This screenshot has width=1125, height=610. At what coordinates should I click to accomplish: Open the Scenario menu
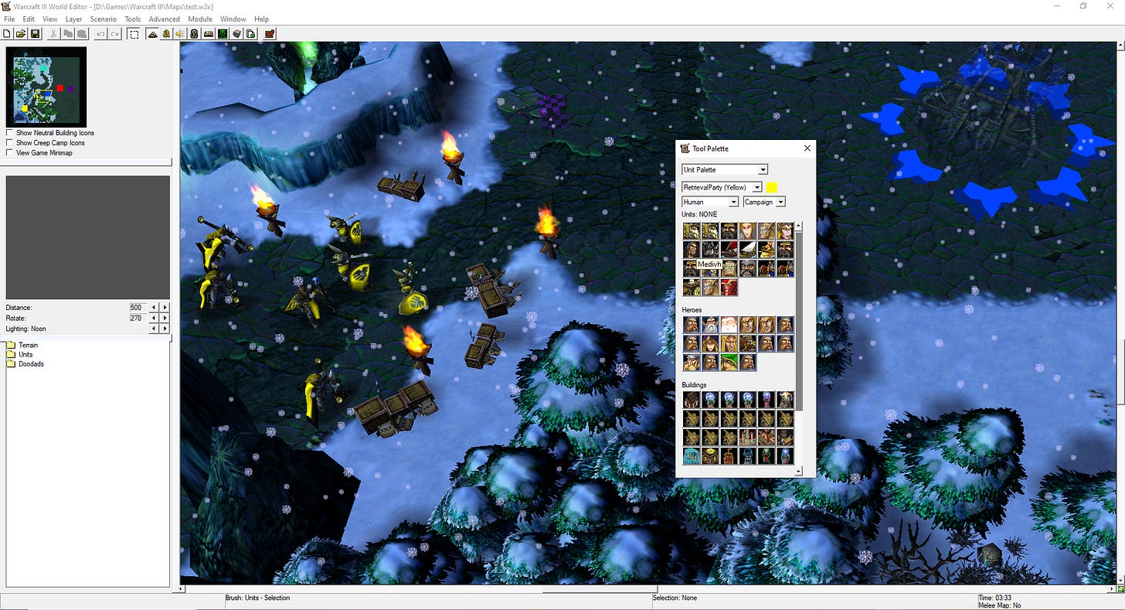tap(104, 19)
